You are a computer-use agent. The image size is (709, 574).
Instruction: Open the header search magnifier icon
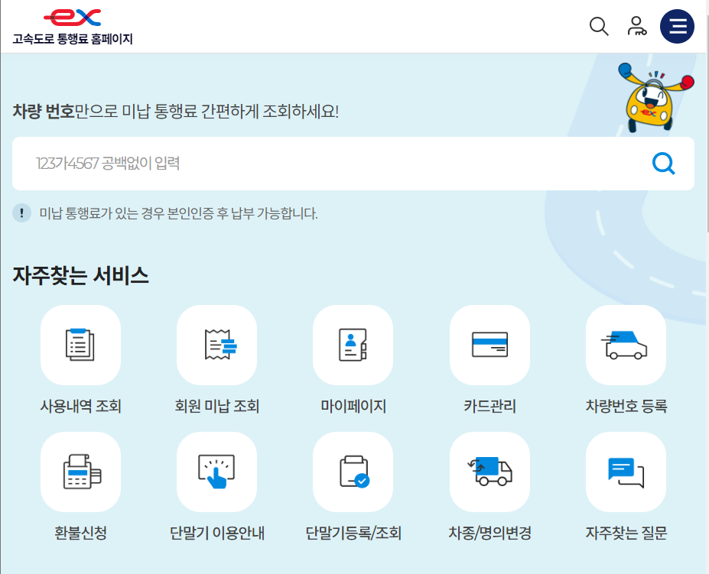(599, 26)
